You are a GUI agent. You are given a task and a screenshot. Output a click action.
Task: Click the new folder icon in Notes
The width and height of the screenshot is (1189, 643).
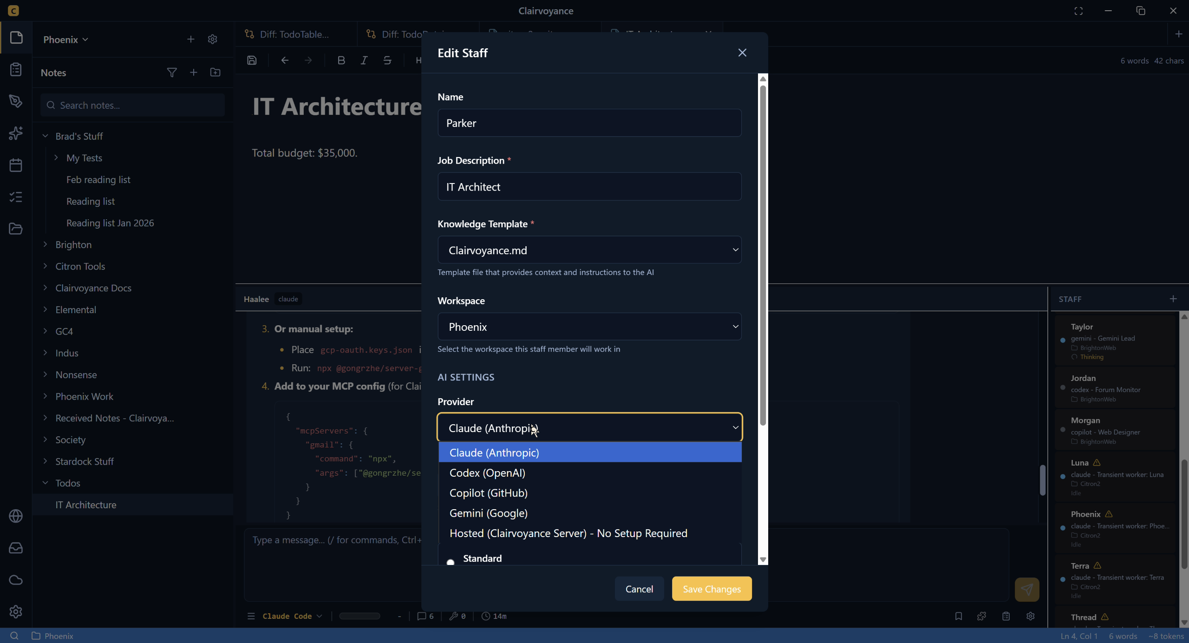pos(215,72)
